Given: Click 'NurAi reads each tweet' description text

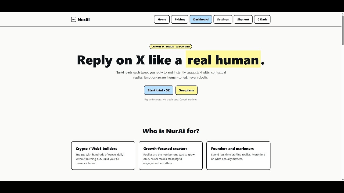Looking at the screenshot, I should click(x=171, y=75).
